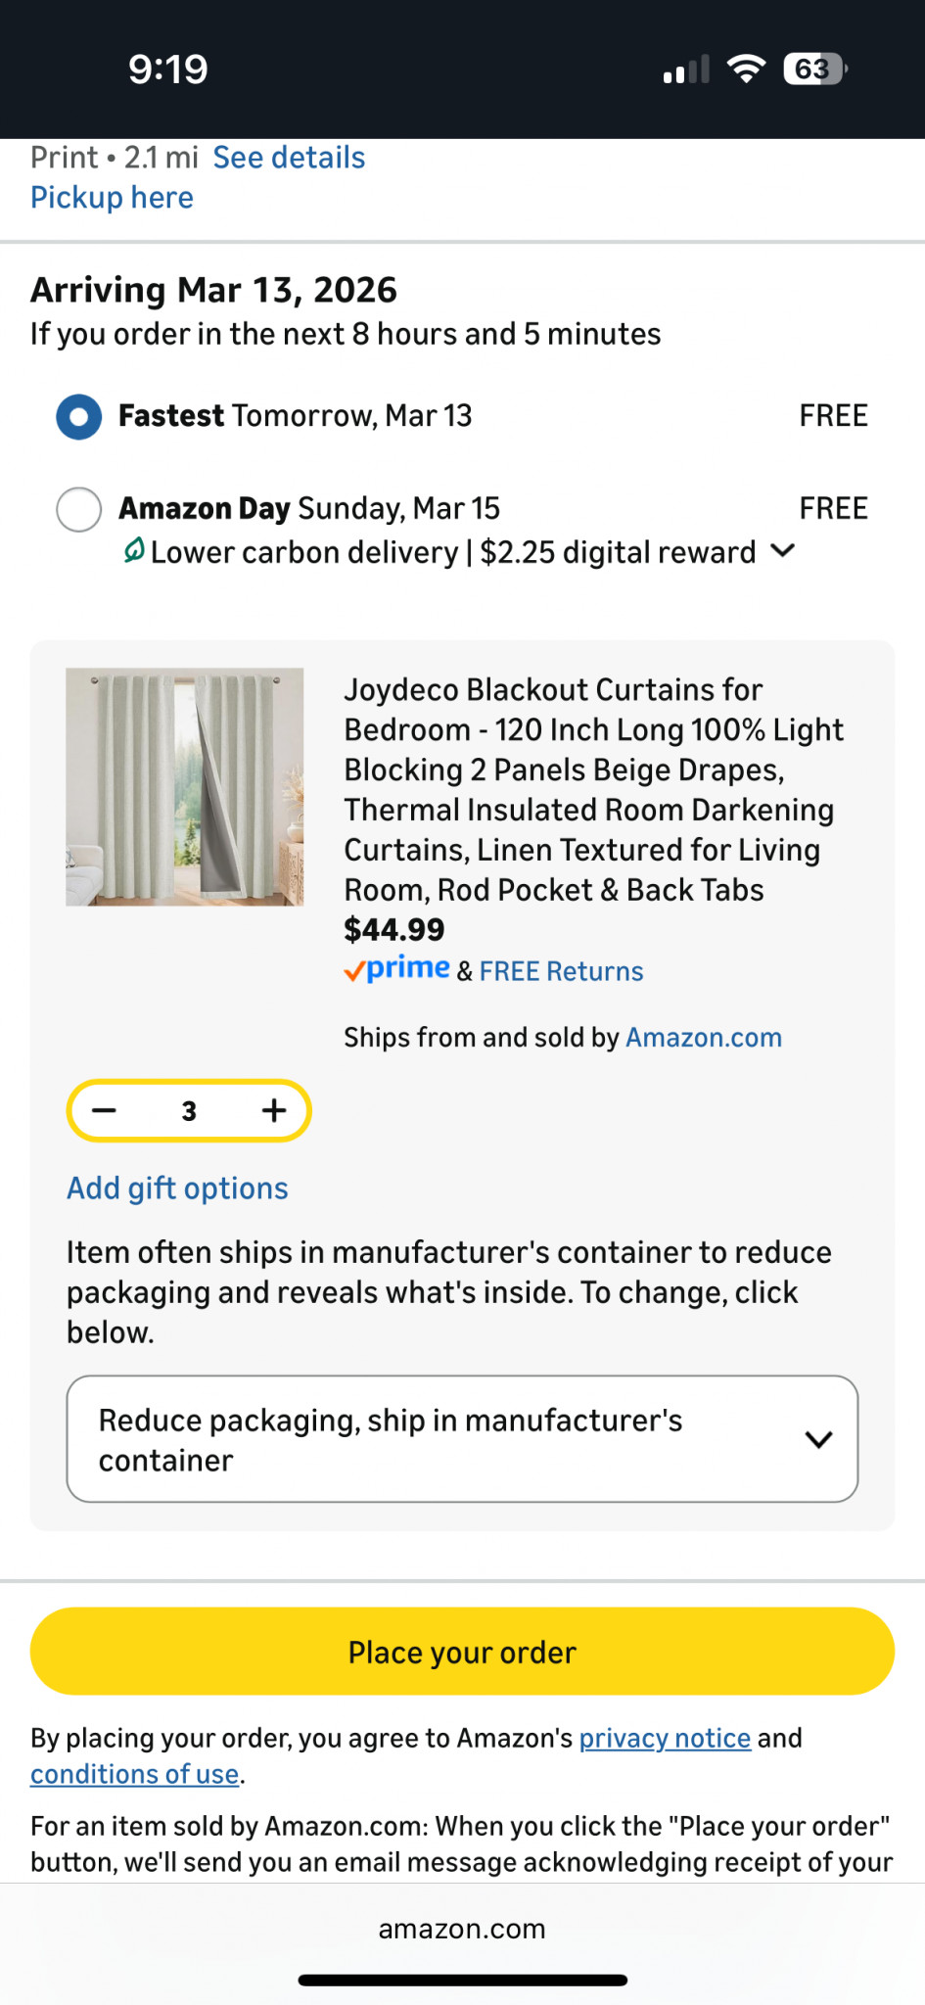The height and width of the screenshot is (2005, 925).
Task: Tap the plus quantity icon
Action: [274, 1110]
